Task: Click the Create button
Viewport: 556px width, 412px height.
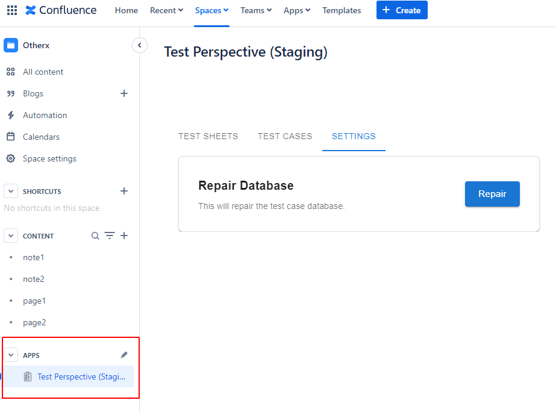Action: tap(402, 10)
